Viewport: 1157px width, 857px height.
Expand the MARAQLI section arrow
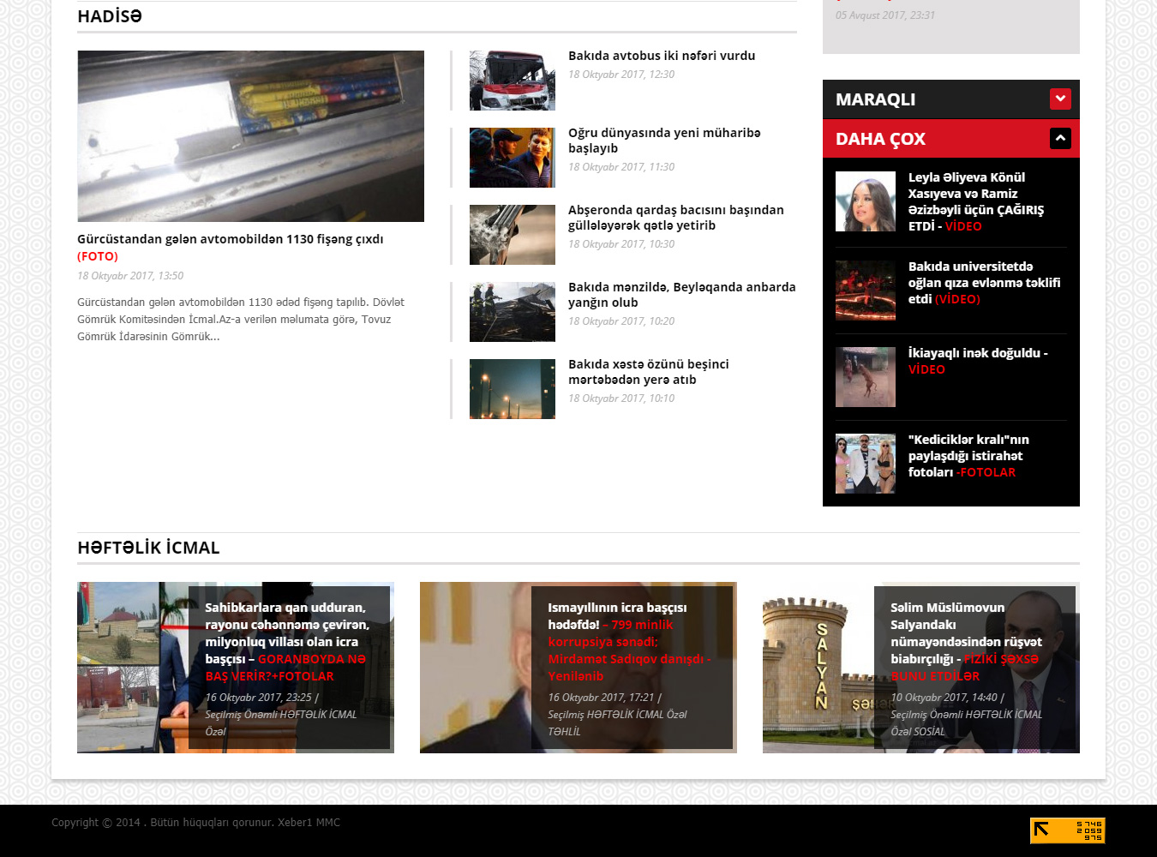1060,99
